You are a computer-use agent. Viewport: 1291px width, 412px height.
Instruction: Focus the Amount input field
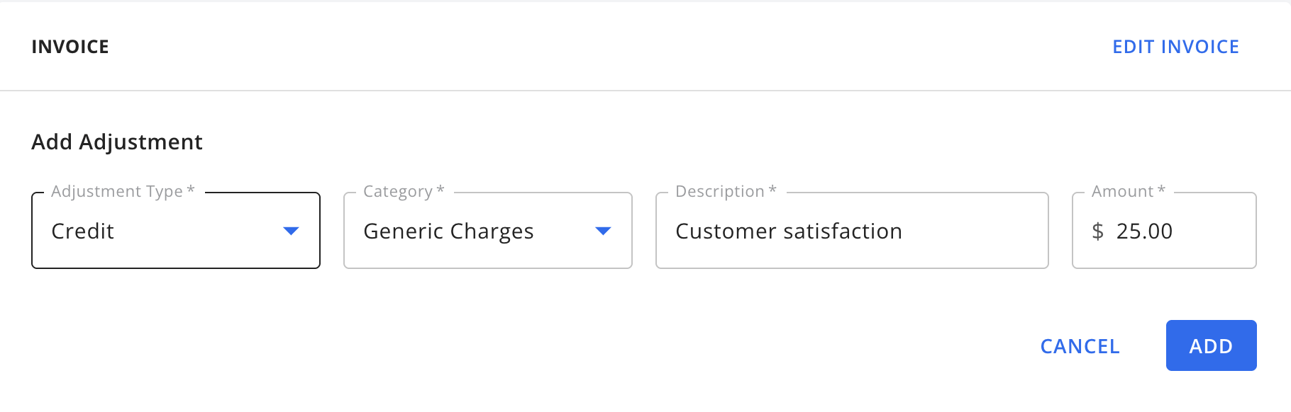[1206, 231]
